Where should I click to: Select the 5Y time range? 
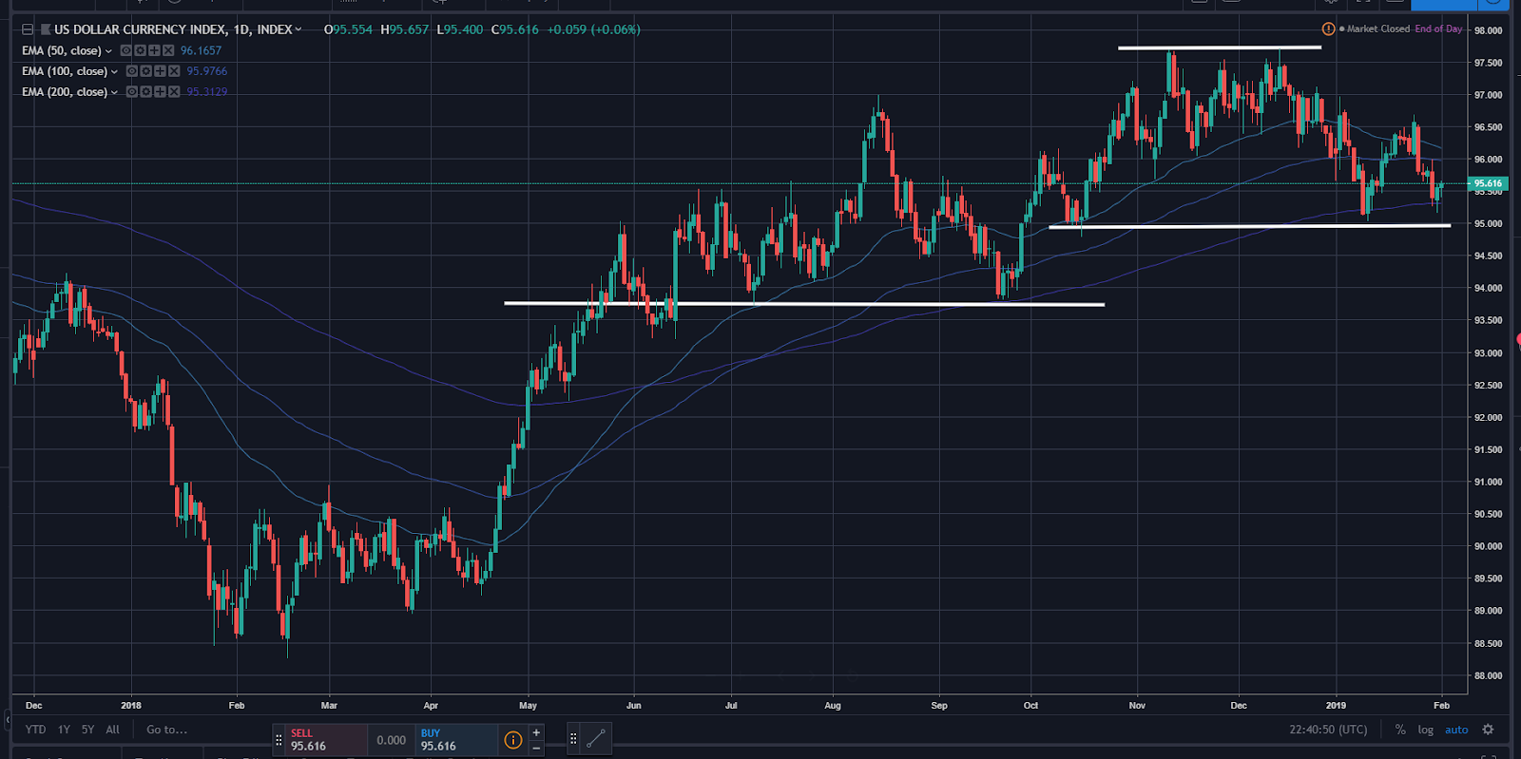coord(87,730)
